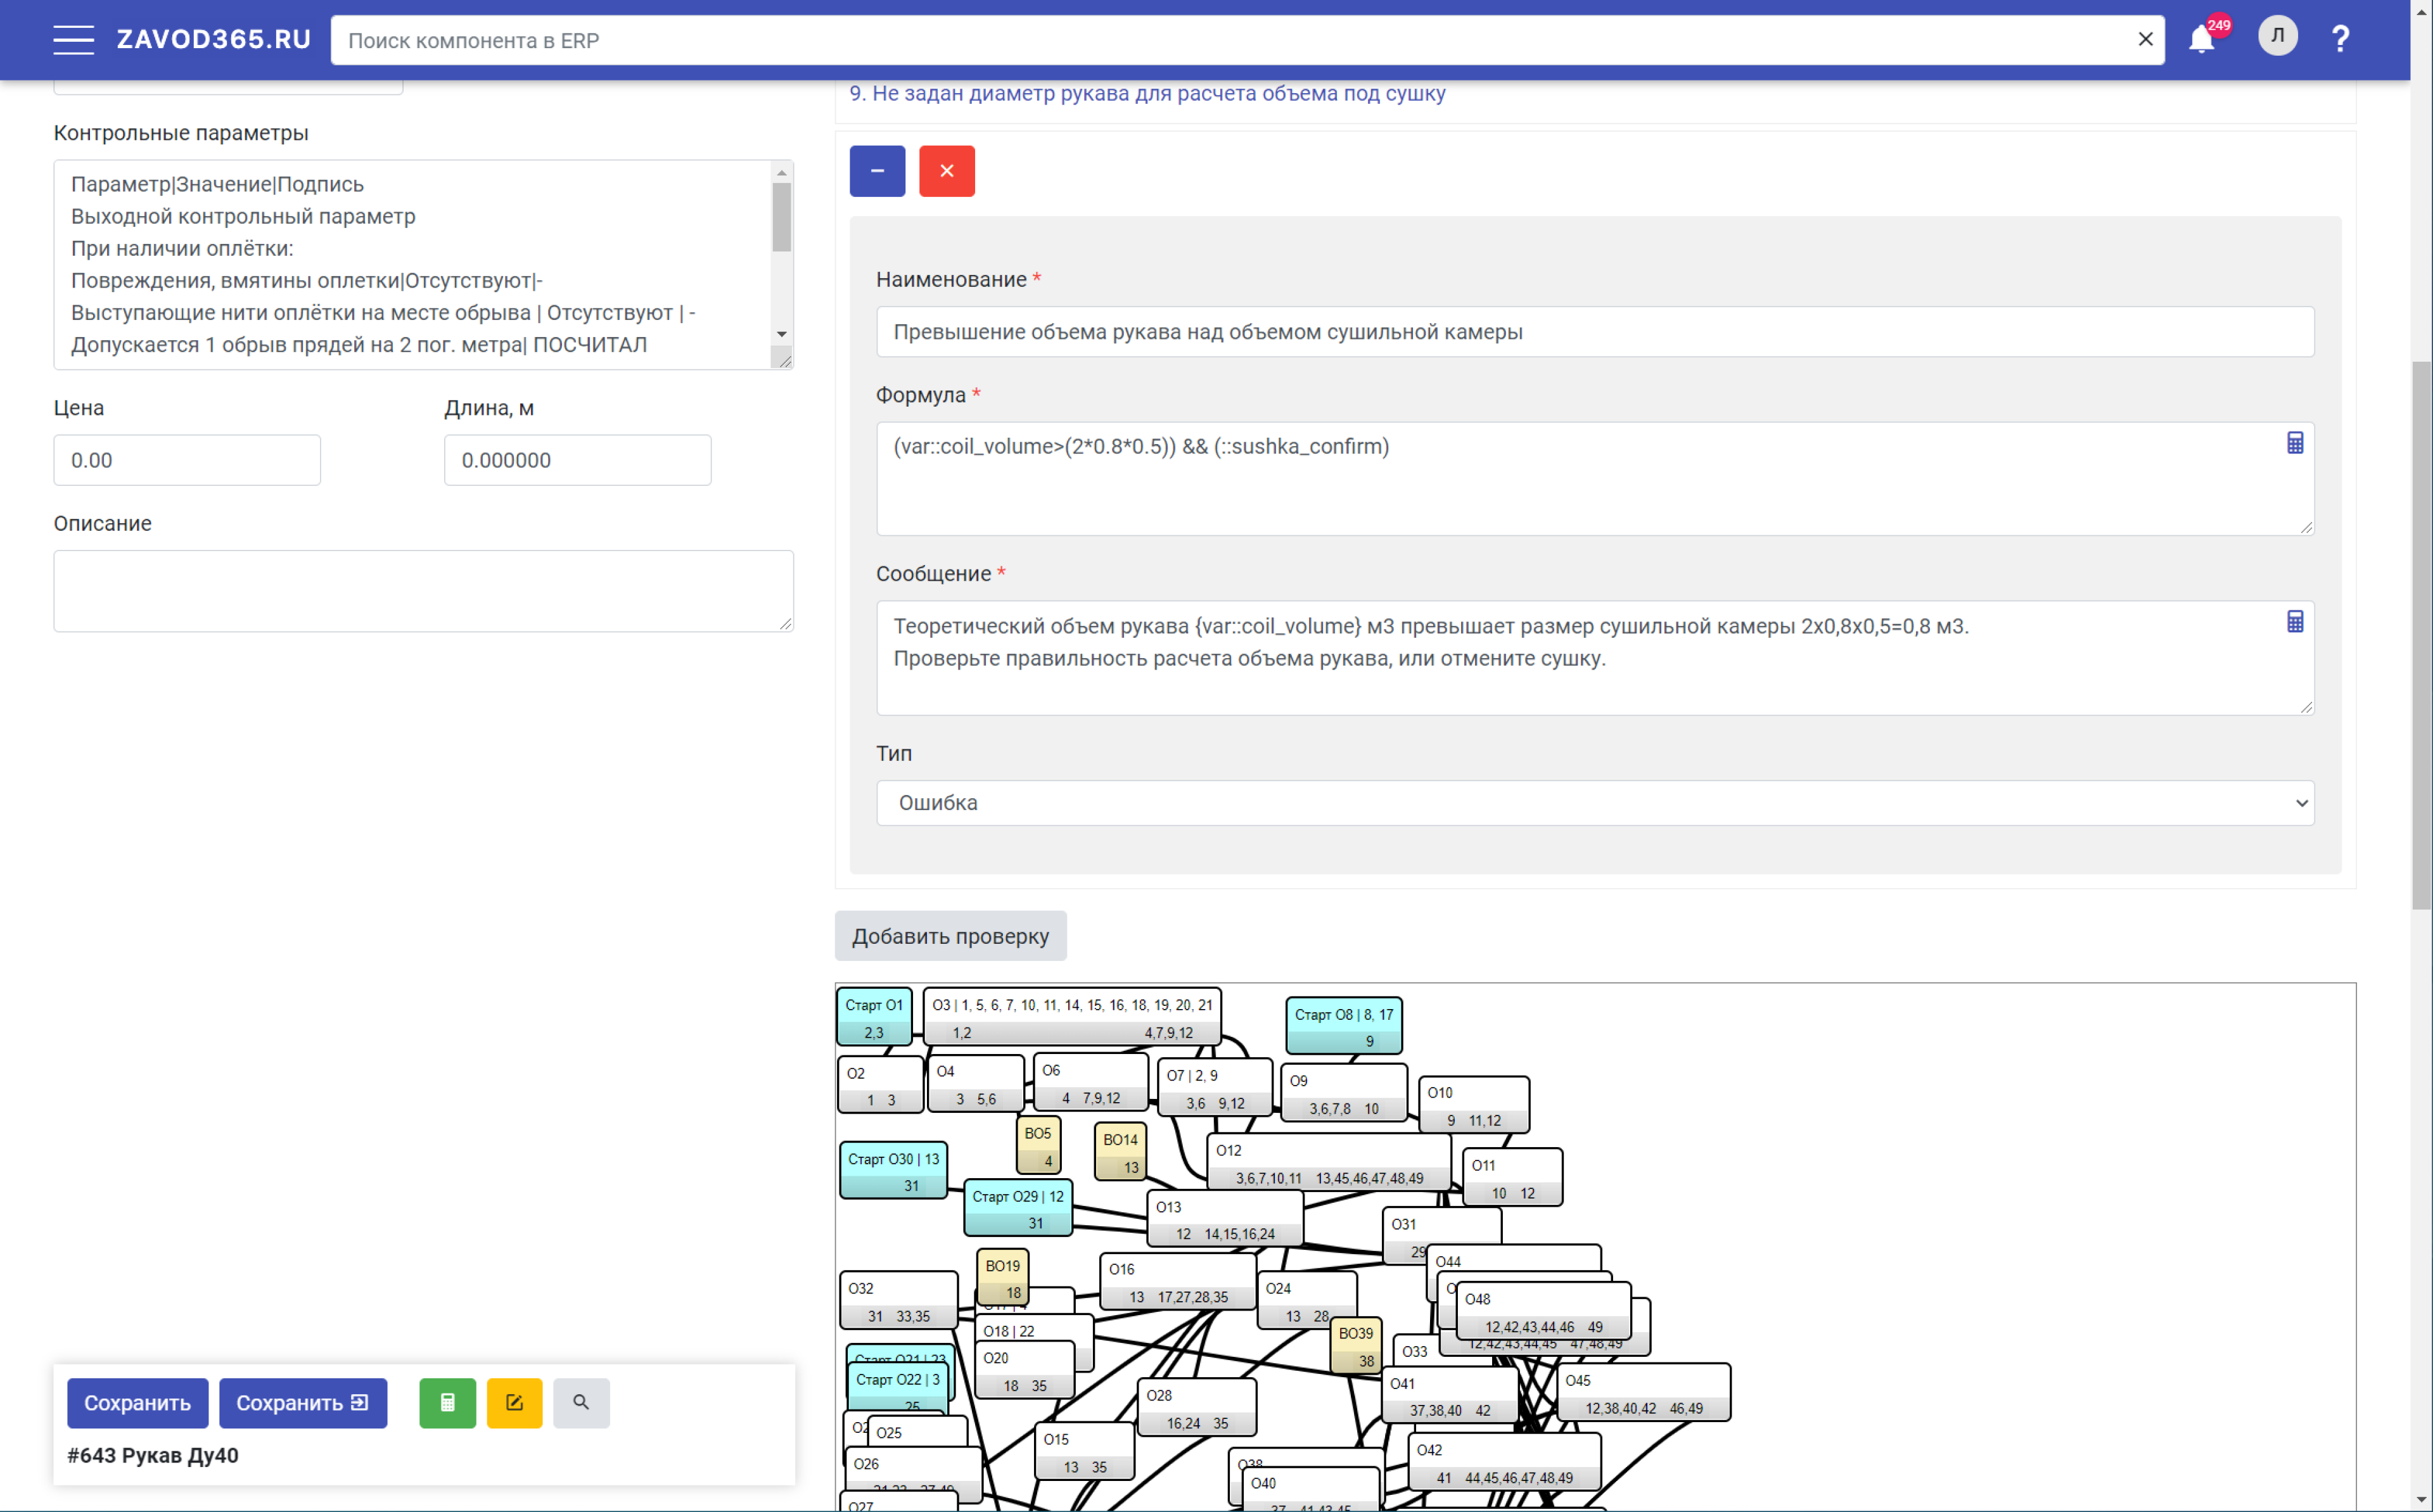Screen dimensions: 2433x1512
Task: Clear the ERP component search field
Action: [x=2145, y=40]
